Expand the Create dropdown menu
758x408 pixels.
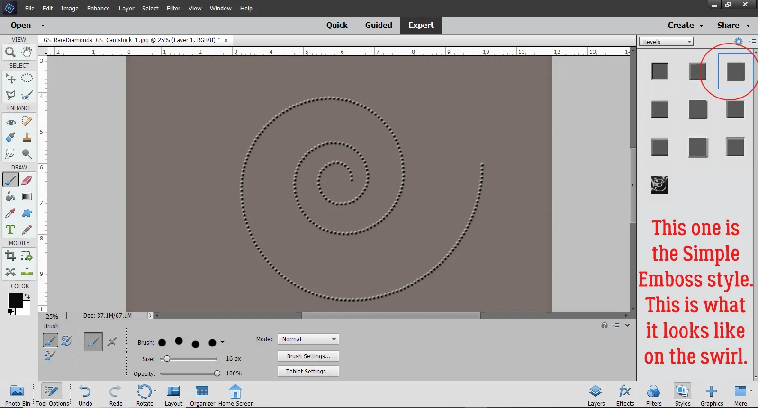pos(685,25)
